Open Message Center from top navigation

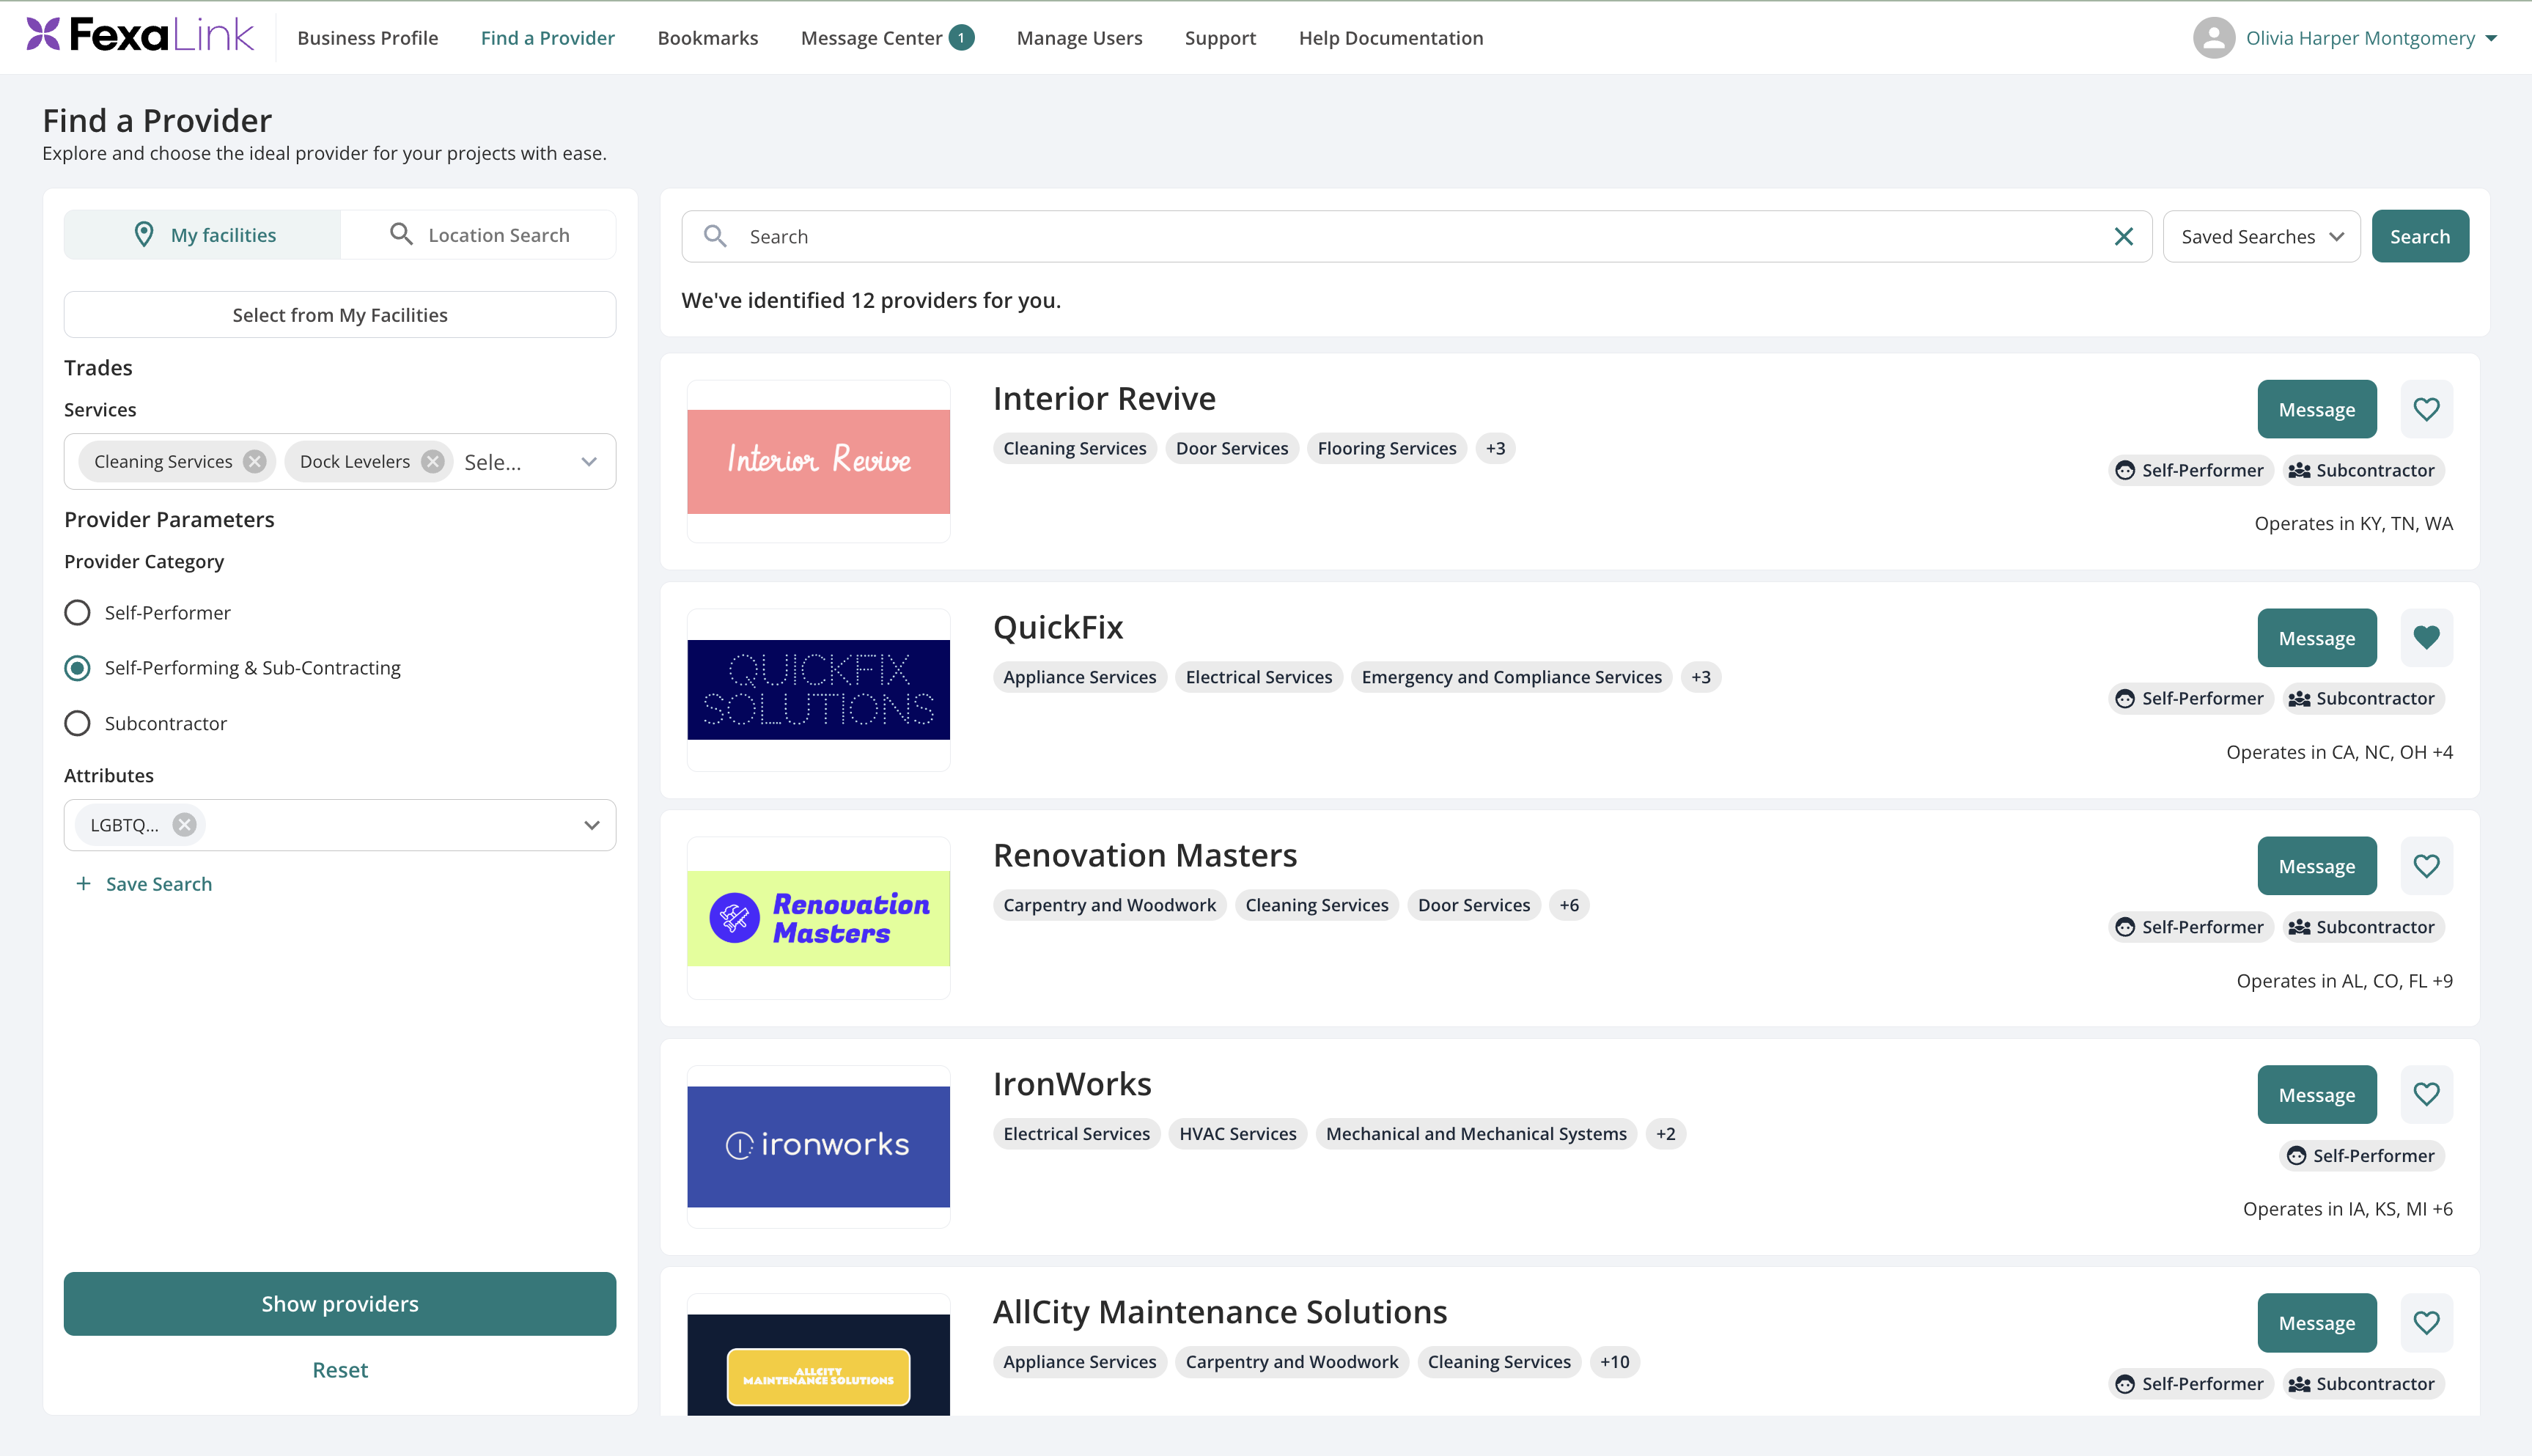pos(887,37)
